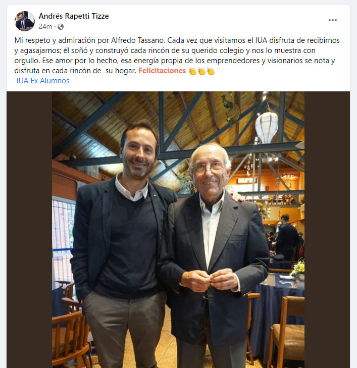Open the three-dot post options menu
This screenshot has width=357, height=368.
click(333, 20)
